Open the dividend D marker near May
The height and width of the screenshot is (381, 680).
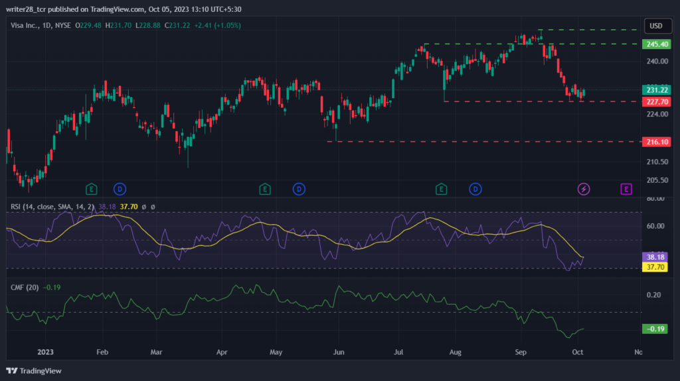pyautogui.click(x=299, y=190)
